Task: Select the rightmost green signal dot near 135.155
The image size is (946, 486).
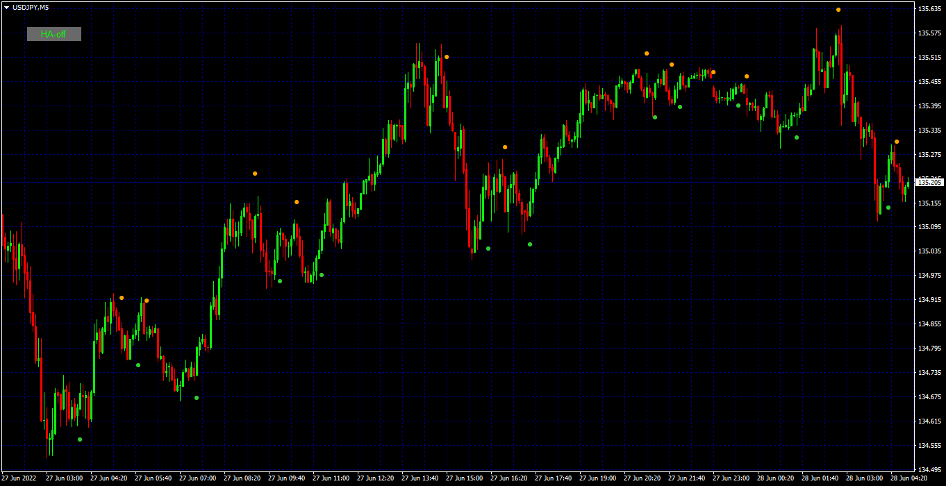Action: click(x=888, y=208)
